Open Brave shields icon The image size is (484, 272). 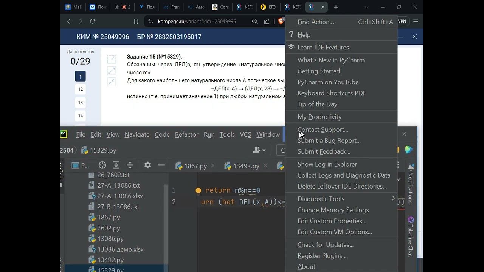281,21
